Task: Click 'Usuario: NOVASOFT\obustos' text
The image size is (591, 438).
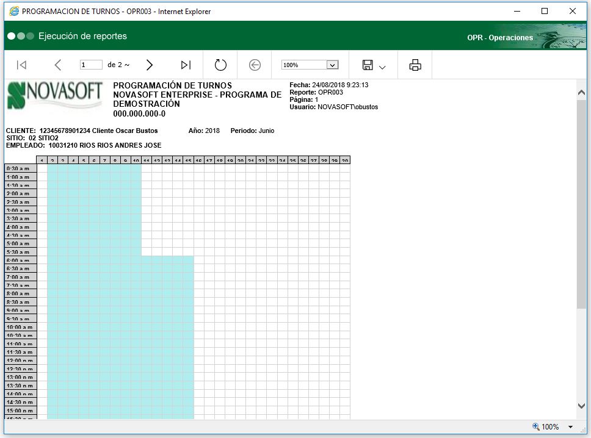Action: pyautogui.click(x=333, y=107)
